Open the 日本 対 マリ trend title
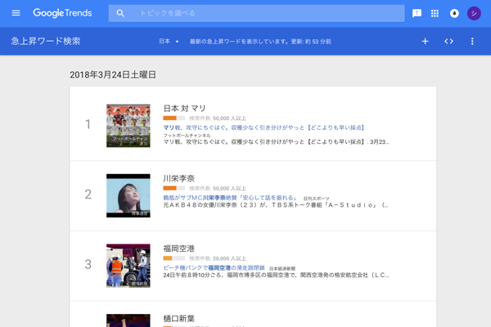The height and width of the screenshot is (327, 491). [184, 109]
